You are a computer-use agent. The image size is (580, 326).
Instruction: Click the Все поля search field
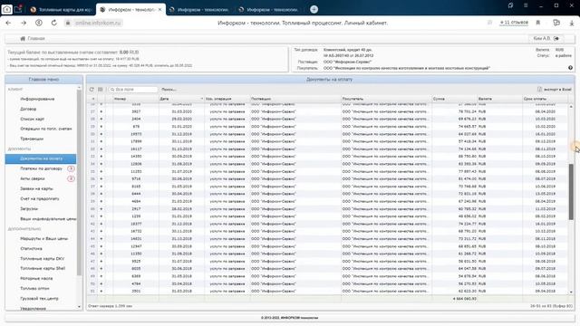133,90
